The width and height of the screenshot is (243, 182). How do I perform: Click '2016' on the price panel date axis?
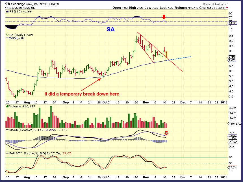[x=224, y=102]
